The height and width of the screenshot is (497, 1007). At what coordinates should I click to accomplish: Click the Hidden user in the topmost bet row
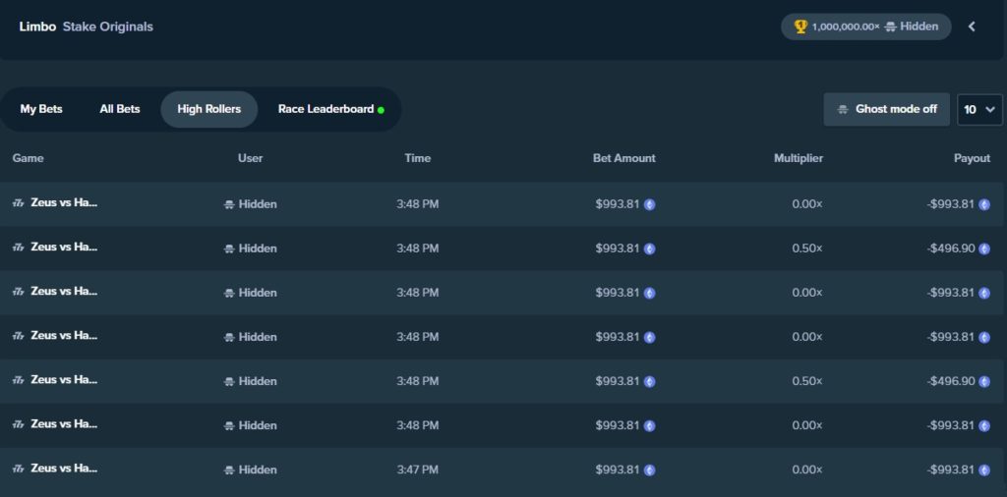258,204
